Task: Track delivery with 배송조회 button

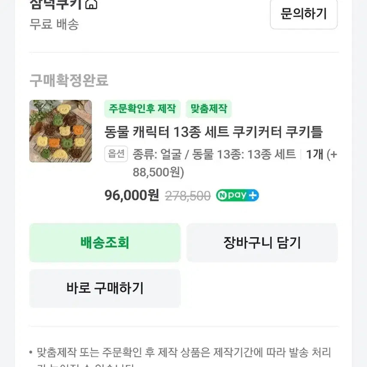Action: [x=105, y=243]
